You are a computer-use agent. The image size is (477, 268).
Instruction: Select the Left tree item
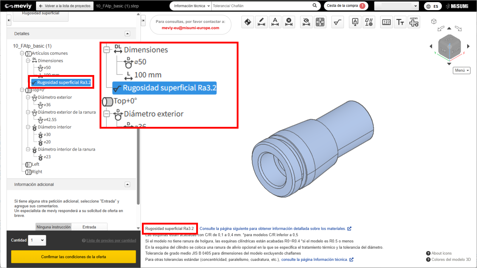click(35, 164)
